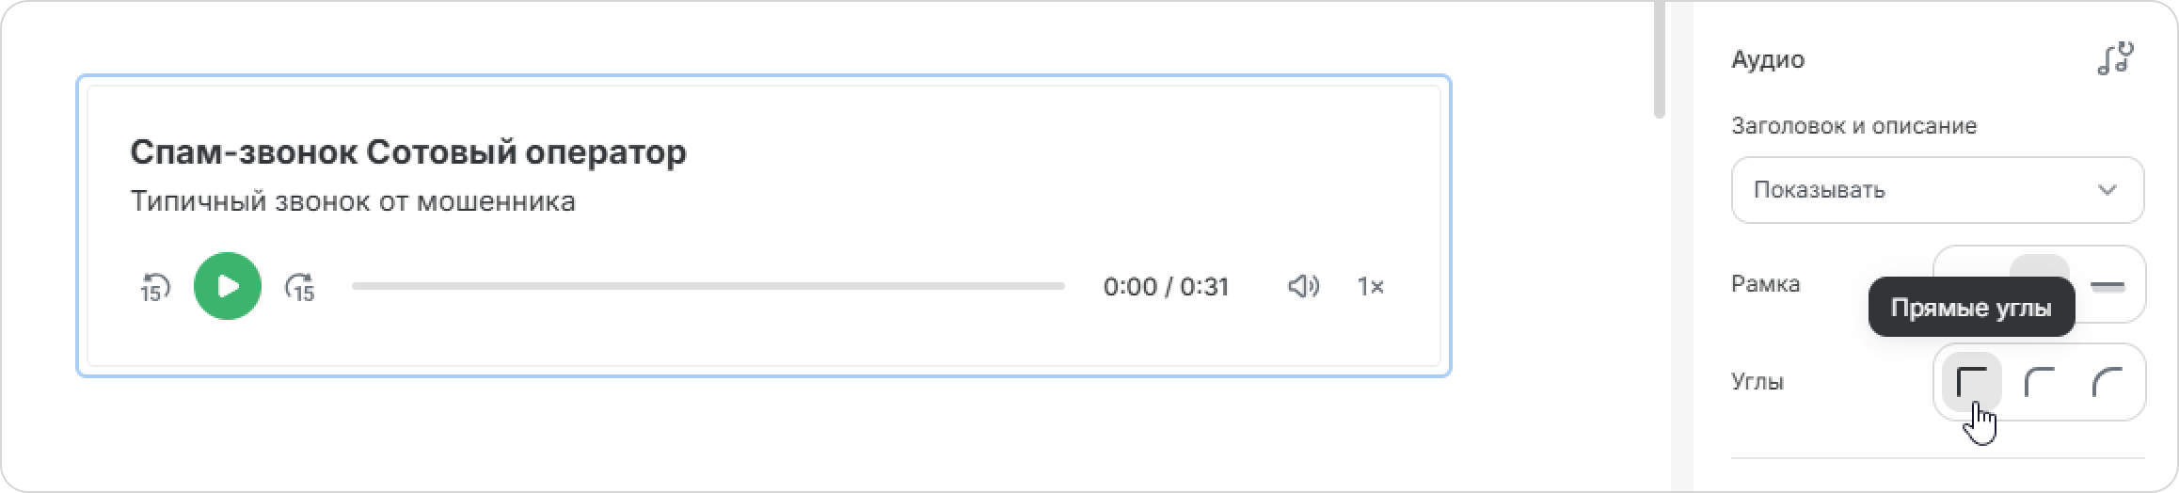Click the vertical scrollbar thumb
The width and height of the screenshot is (2179, 493).
coord(1659,59)
